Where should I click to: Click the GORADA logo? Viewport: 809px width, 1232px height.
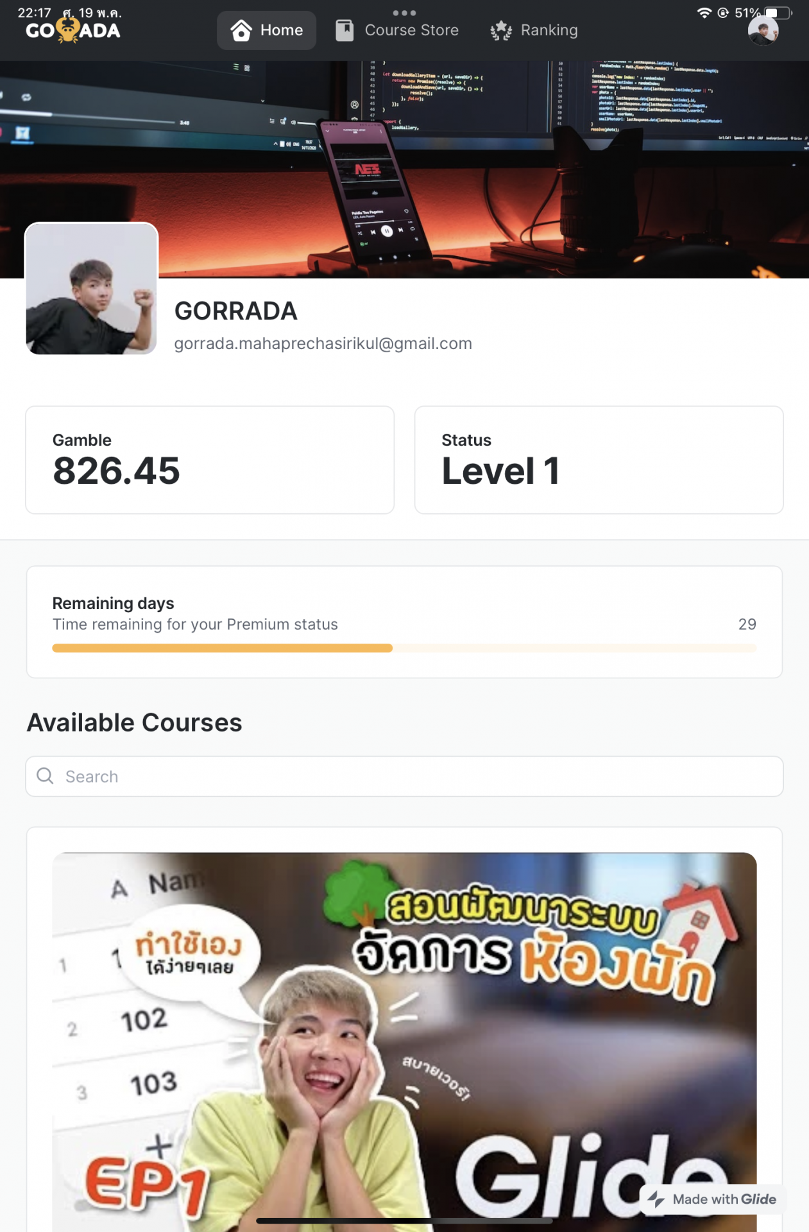coord(73,30)
